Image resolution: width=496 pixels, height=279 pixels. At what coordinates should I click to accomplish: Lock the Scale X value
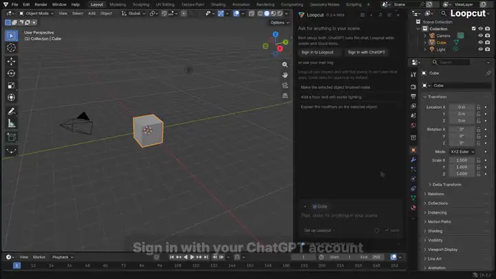pyautogui.click(x=479, y=160)
